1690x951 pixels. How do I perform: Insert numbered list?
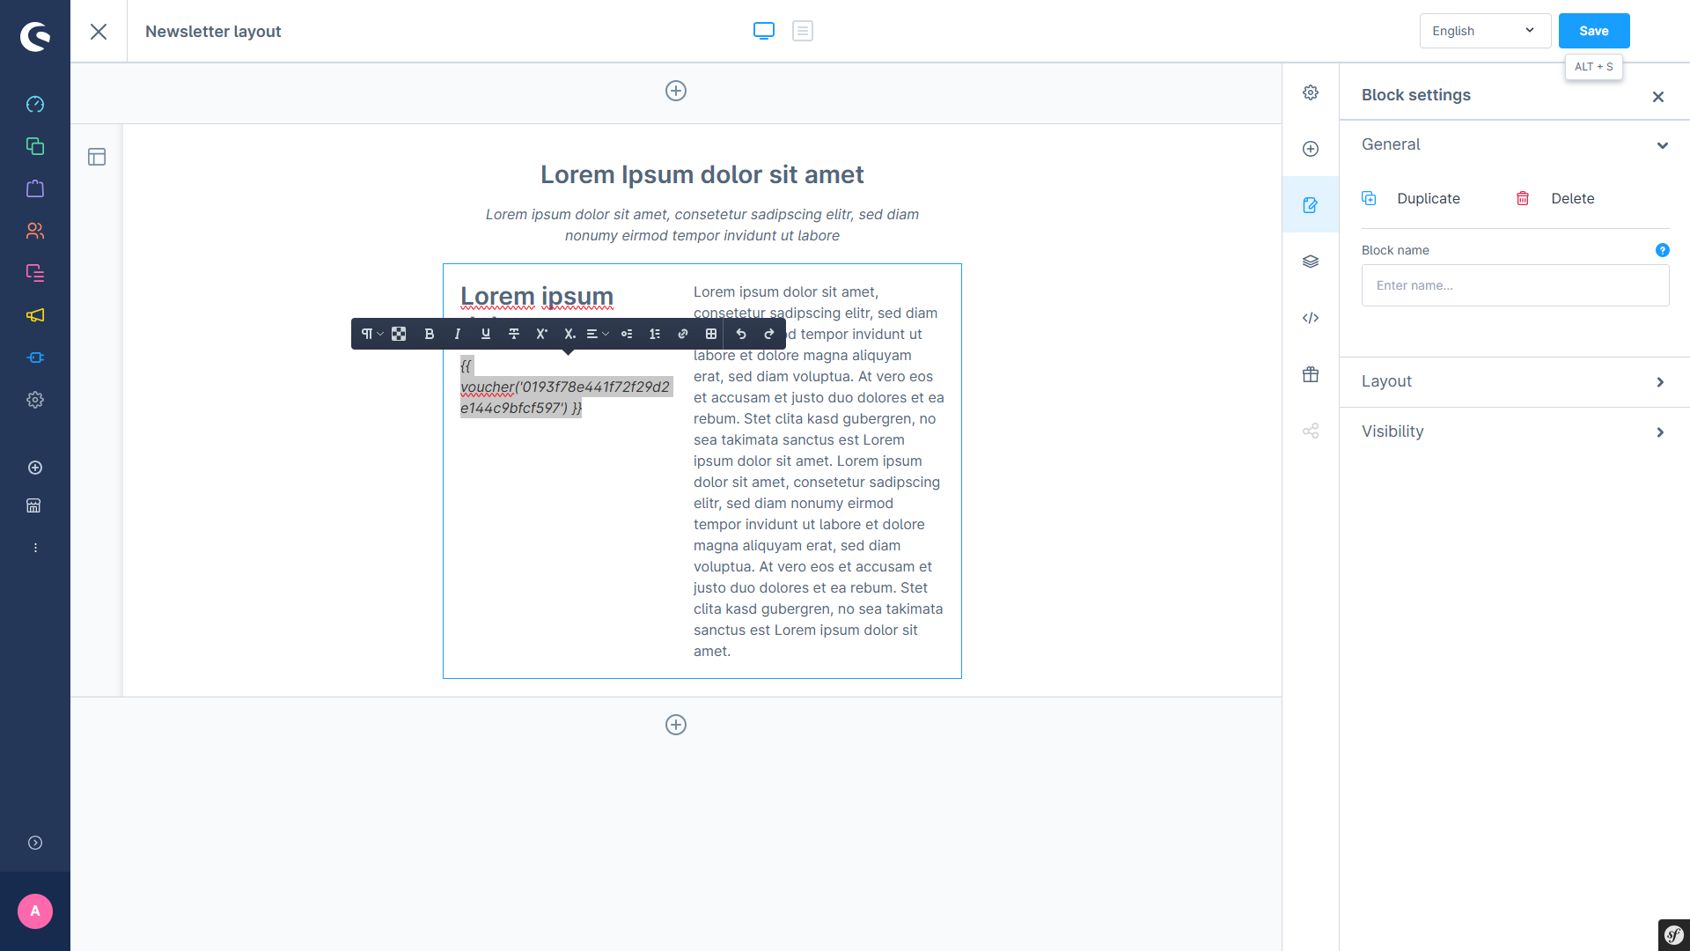click(x=655, y=334)
